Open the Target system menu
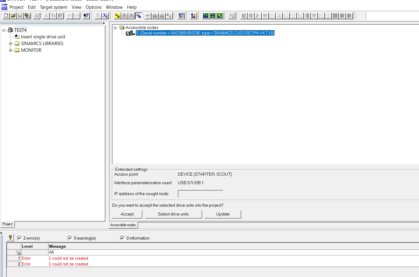This screenshot has width=419, height=277. 54,7
